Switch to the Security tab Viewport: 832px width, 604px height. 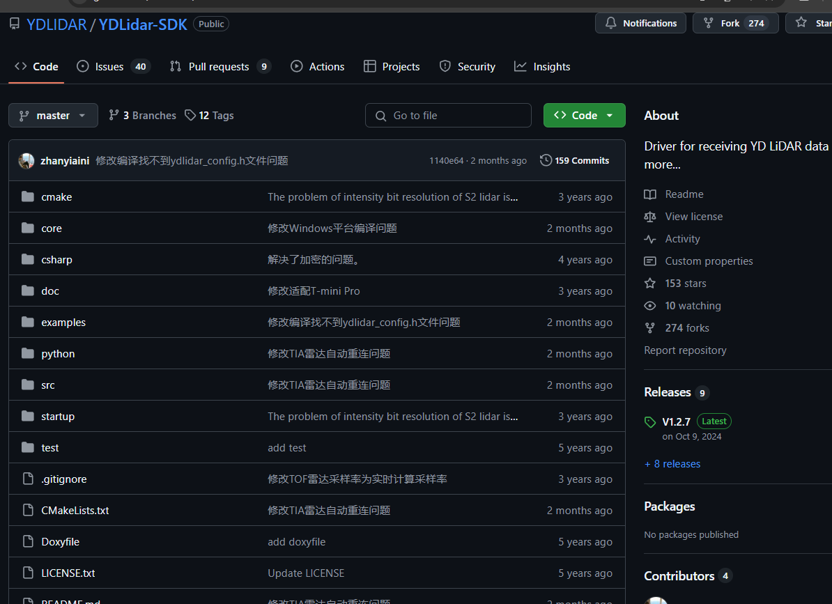[468, 66]
